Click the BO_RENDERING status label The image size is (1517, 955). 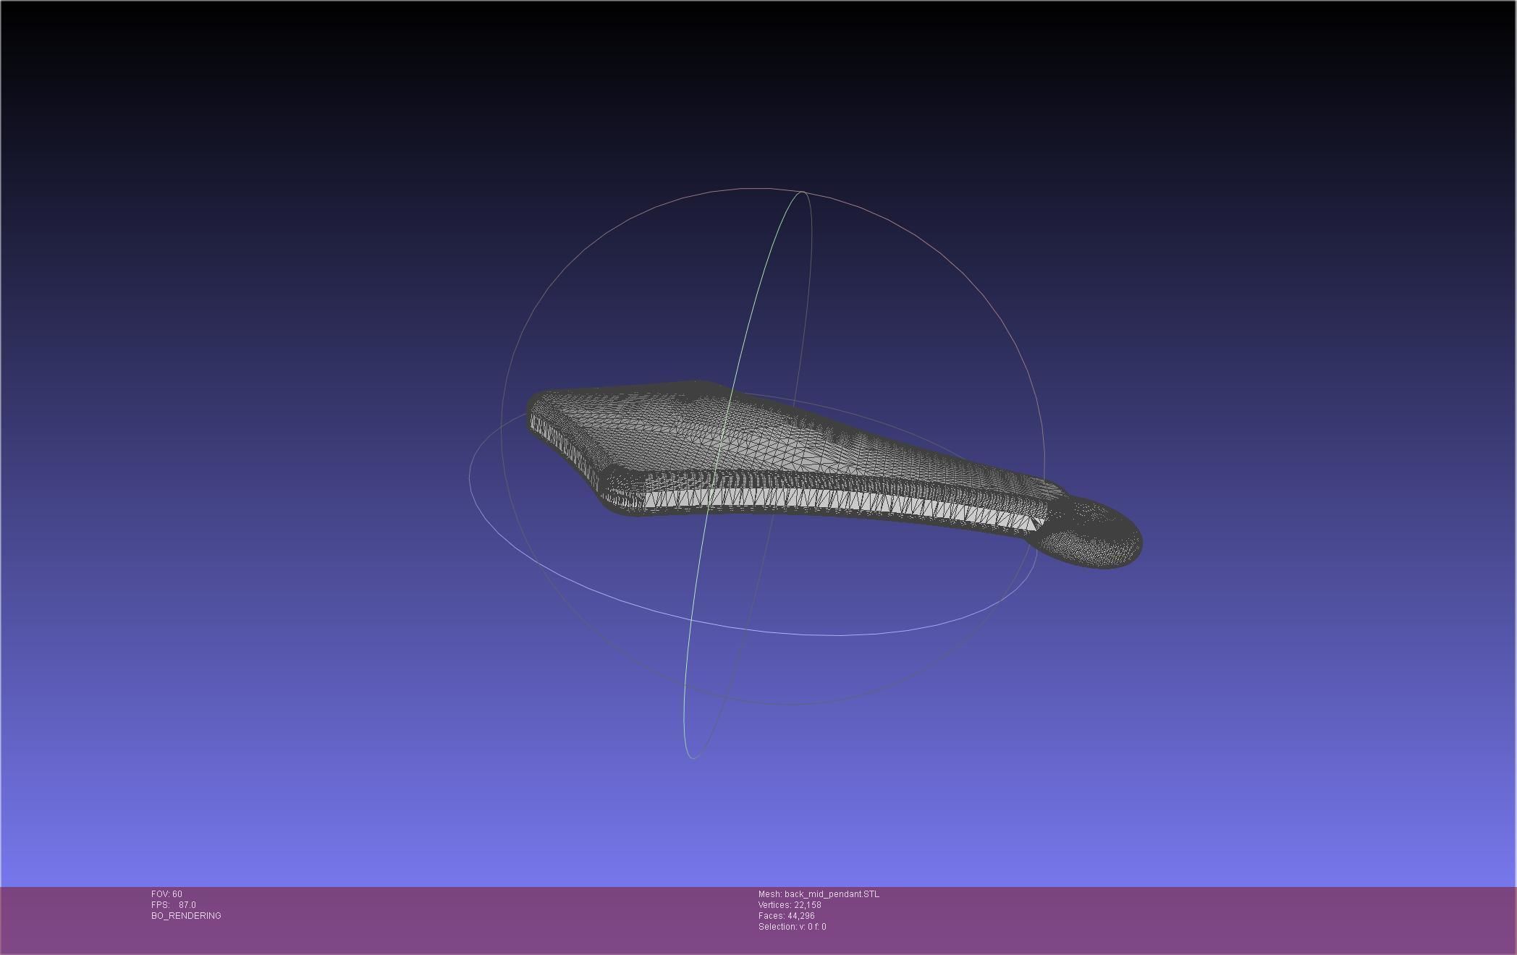click(x=186, y=916)
